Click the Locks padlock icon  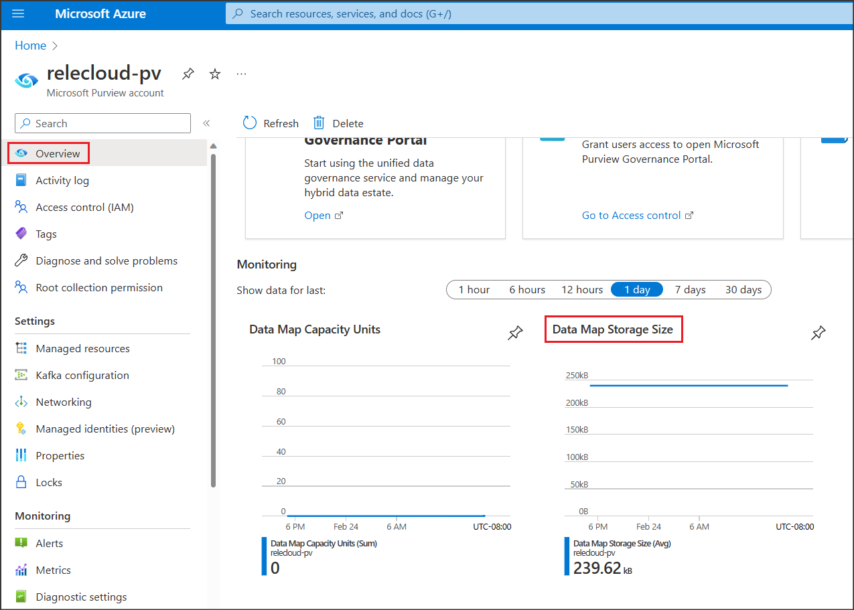point(21,482)
